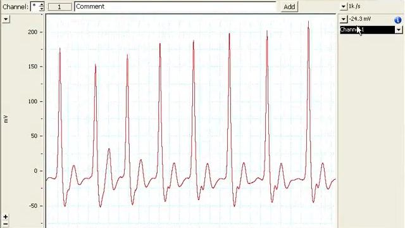Open the y-axis scale dropdown arrow at top left

(x=6, y=19)
